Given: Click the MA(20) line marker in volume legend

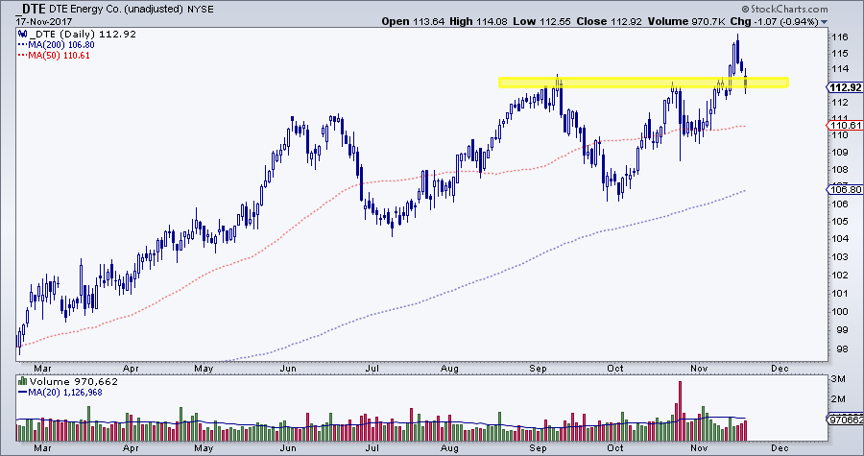Looking at the screenshot, I should [20, 392].
